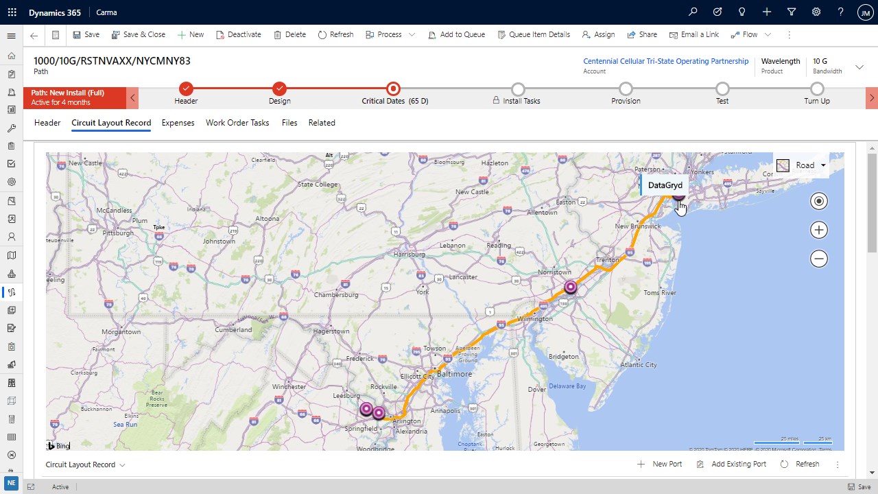Click Email a Link
The width and height of the screenshot is (878, 494).
[694, 35]
